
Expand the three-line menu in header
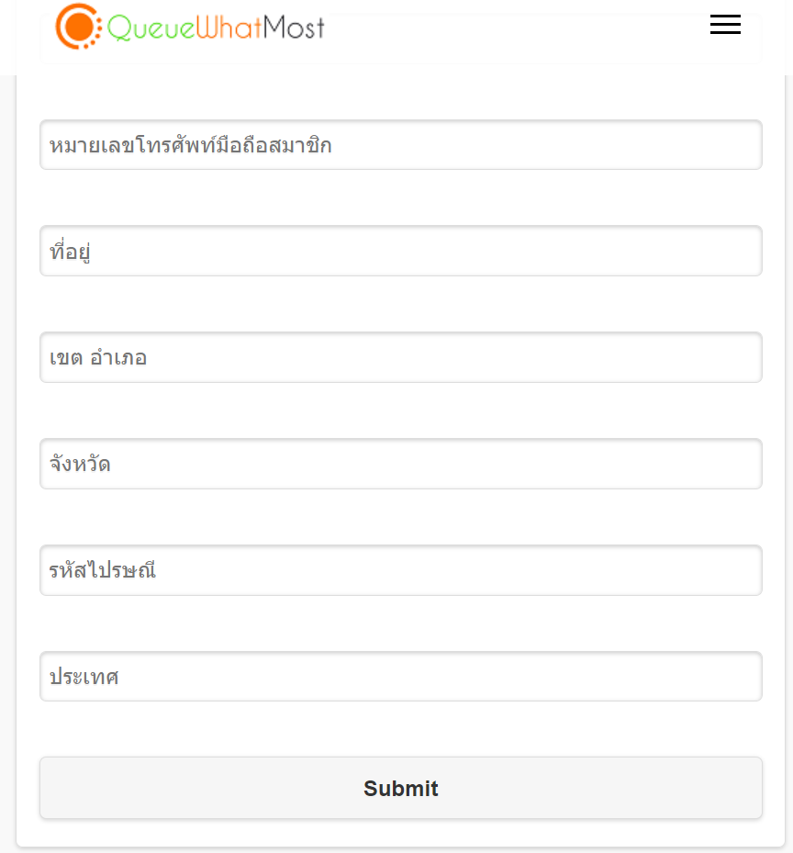click(725, 26)
